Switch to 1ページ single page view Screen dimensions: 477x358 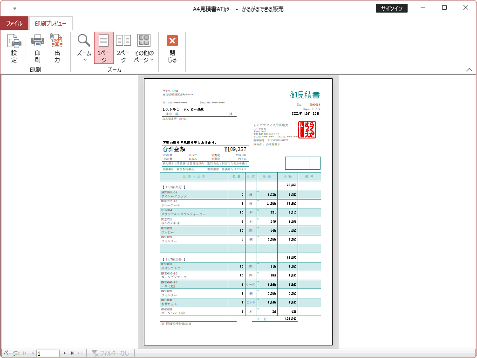tap(104, 47)
